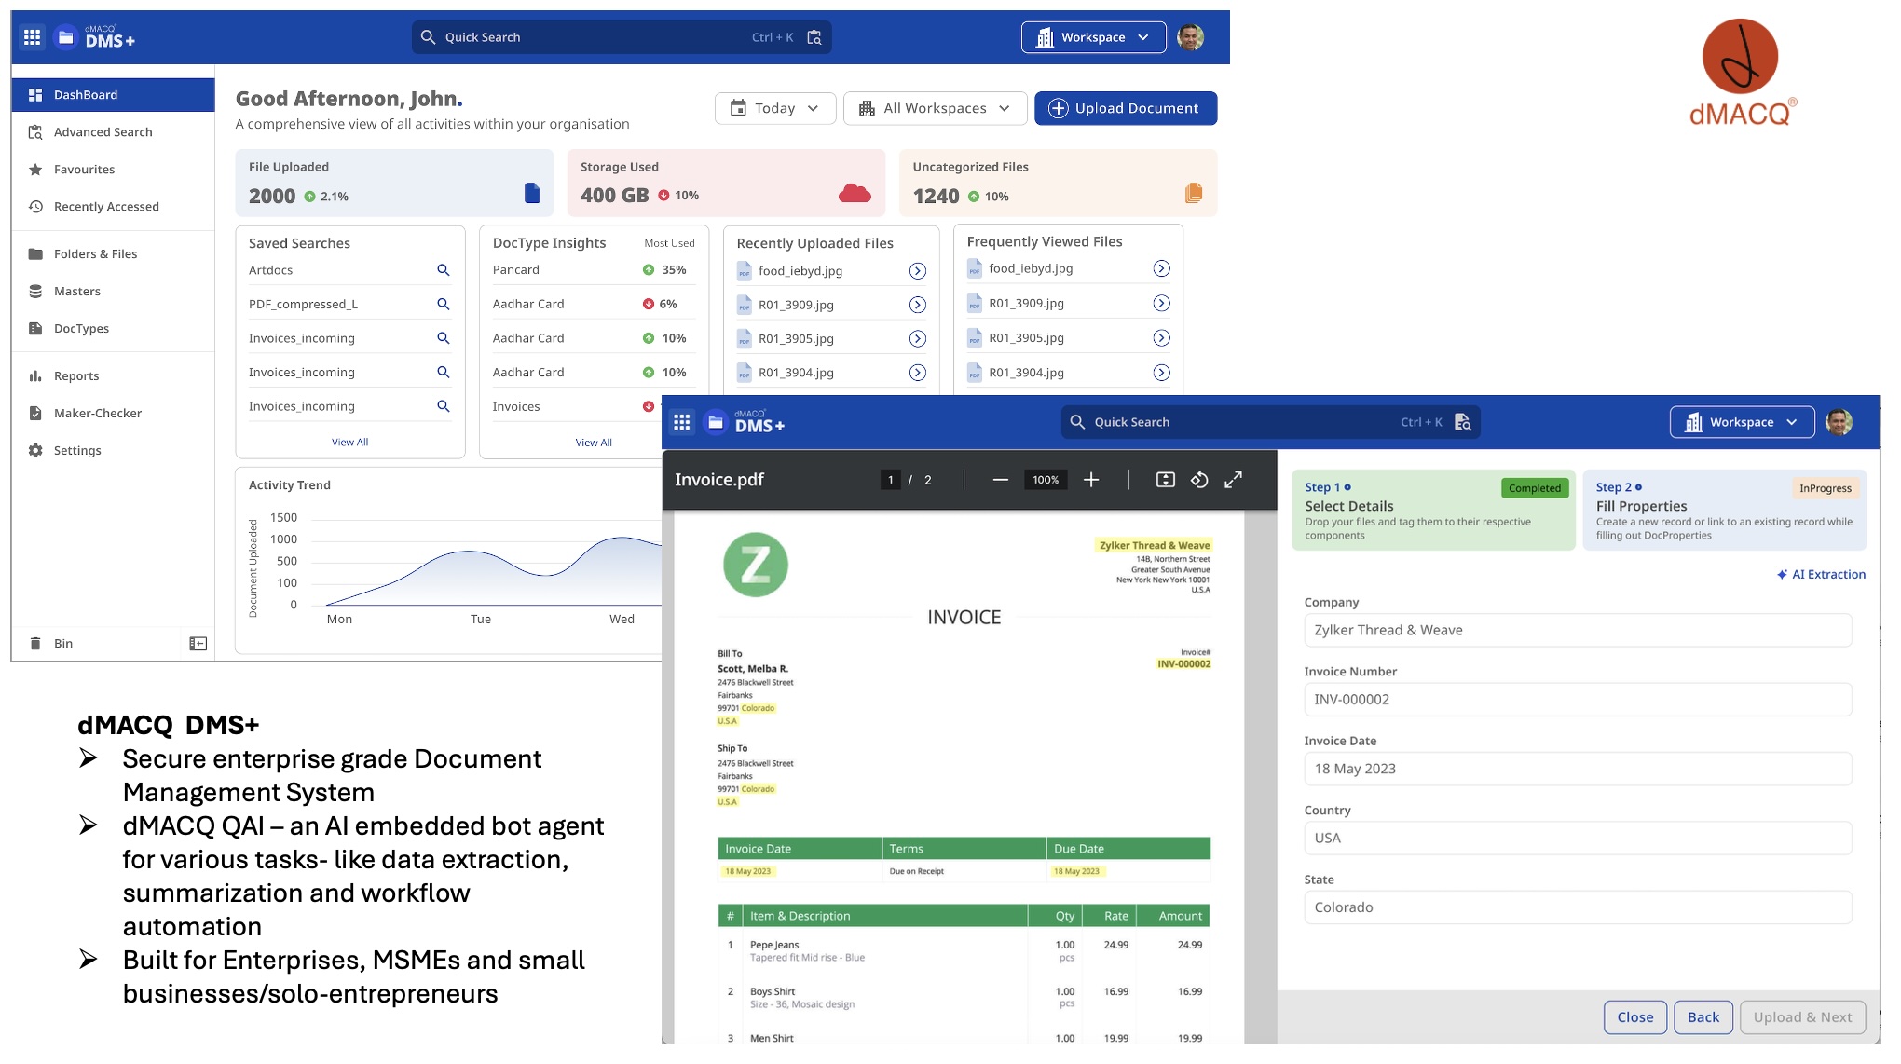Open arrow icon for food_iebyd.jpg in Recently Uploaded
This screenshot has height=1064, width=1901.
(917, 271)
